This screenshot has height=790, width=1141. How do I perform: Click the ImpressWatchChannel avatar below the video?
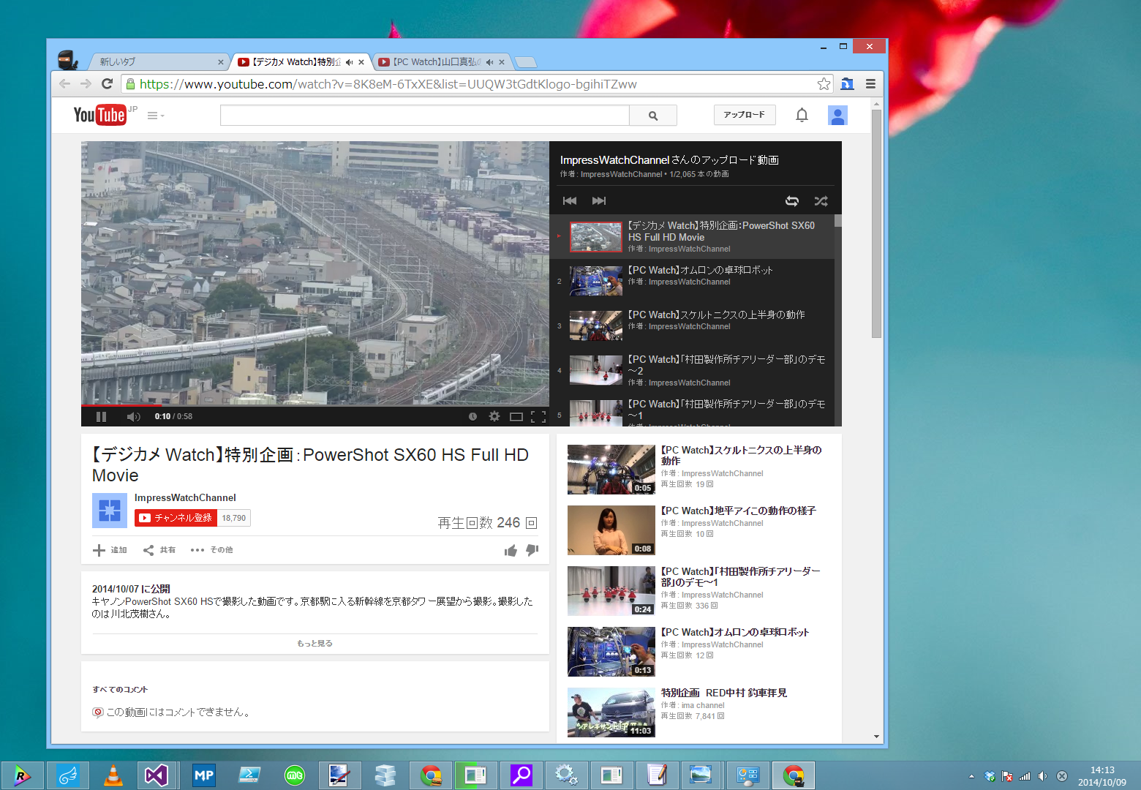coord(110,511)
